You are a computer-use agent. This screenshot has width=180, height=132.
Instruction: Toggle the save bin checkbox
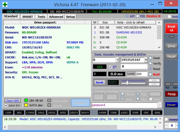[x=6, y=105]
